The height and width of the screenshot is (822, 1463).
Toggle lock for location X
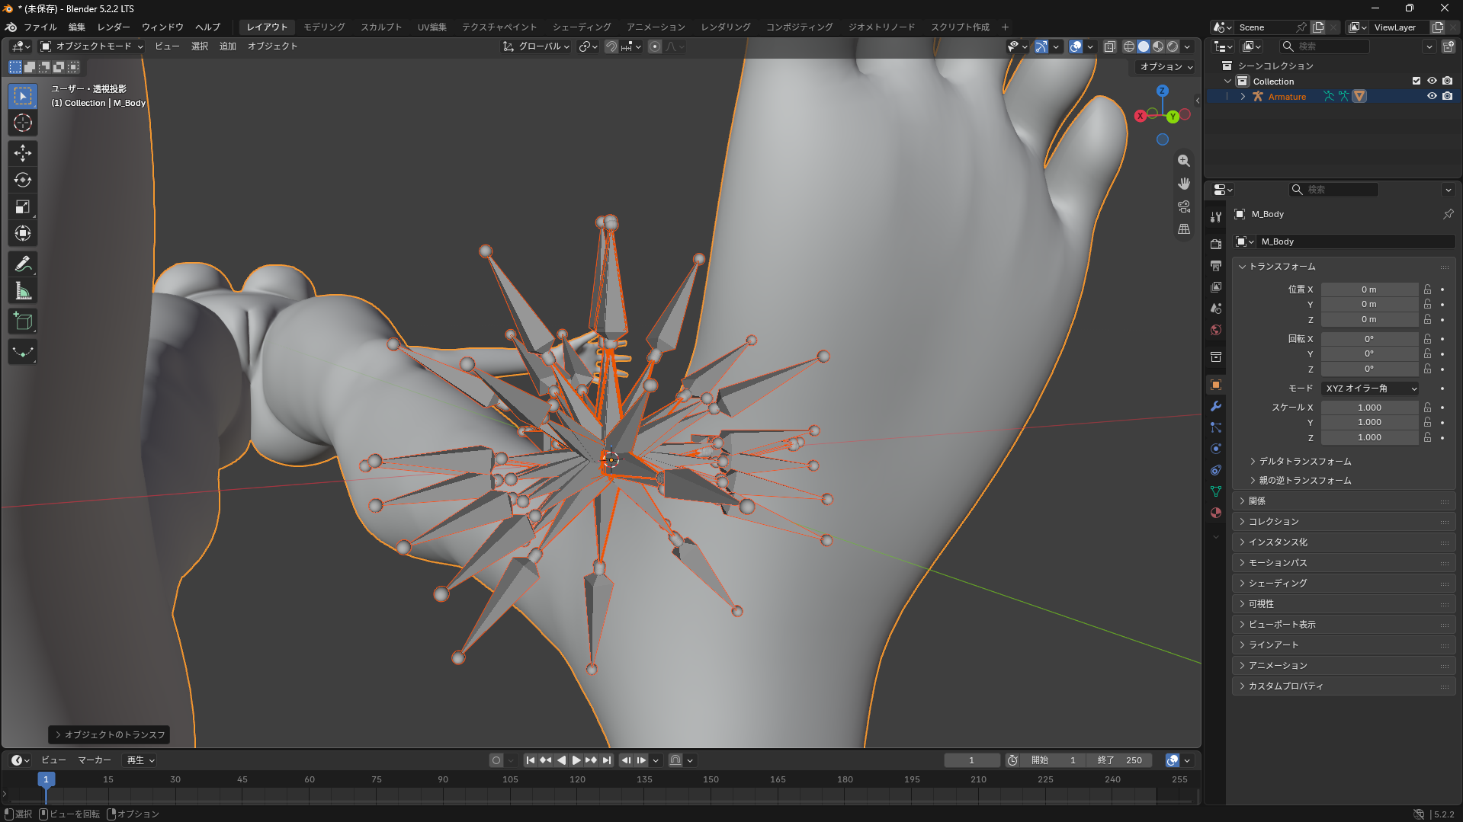[1427, 289]
